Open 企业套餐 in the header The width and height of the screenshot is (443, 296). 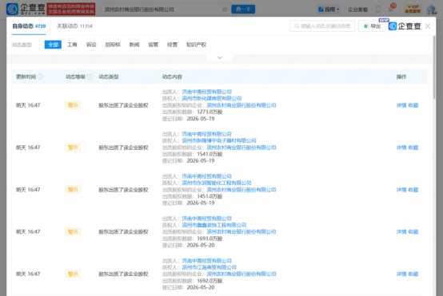tap(357, 10)
